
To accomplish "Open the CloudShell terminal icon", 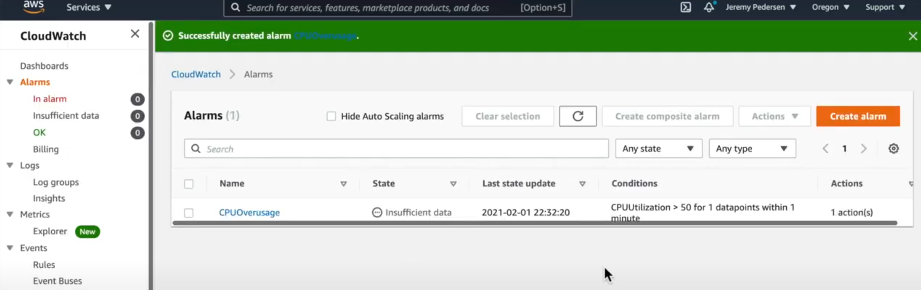I will (x=686, y=7).
